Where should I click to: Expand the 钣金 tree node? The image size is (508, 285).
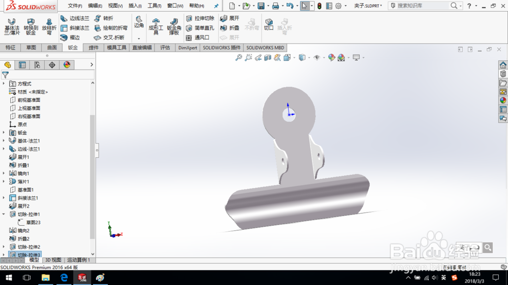(x=4, y=133)
